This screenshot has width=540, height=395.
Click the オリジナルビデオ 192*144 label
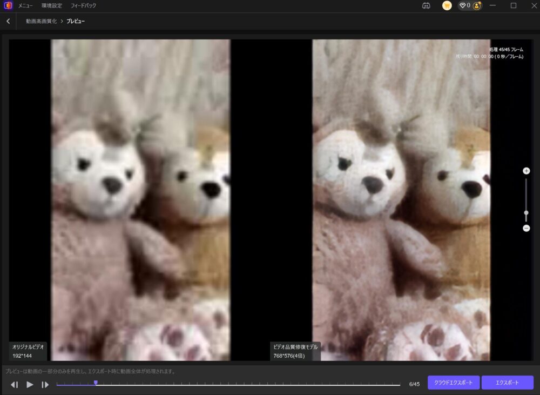click(x=28, y=351)
